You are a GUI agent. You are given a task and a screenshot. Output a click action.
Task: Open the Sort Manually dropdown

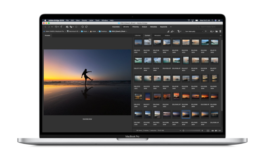tap(194, 31)
